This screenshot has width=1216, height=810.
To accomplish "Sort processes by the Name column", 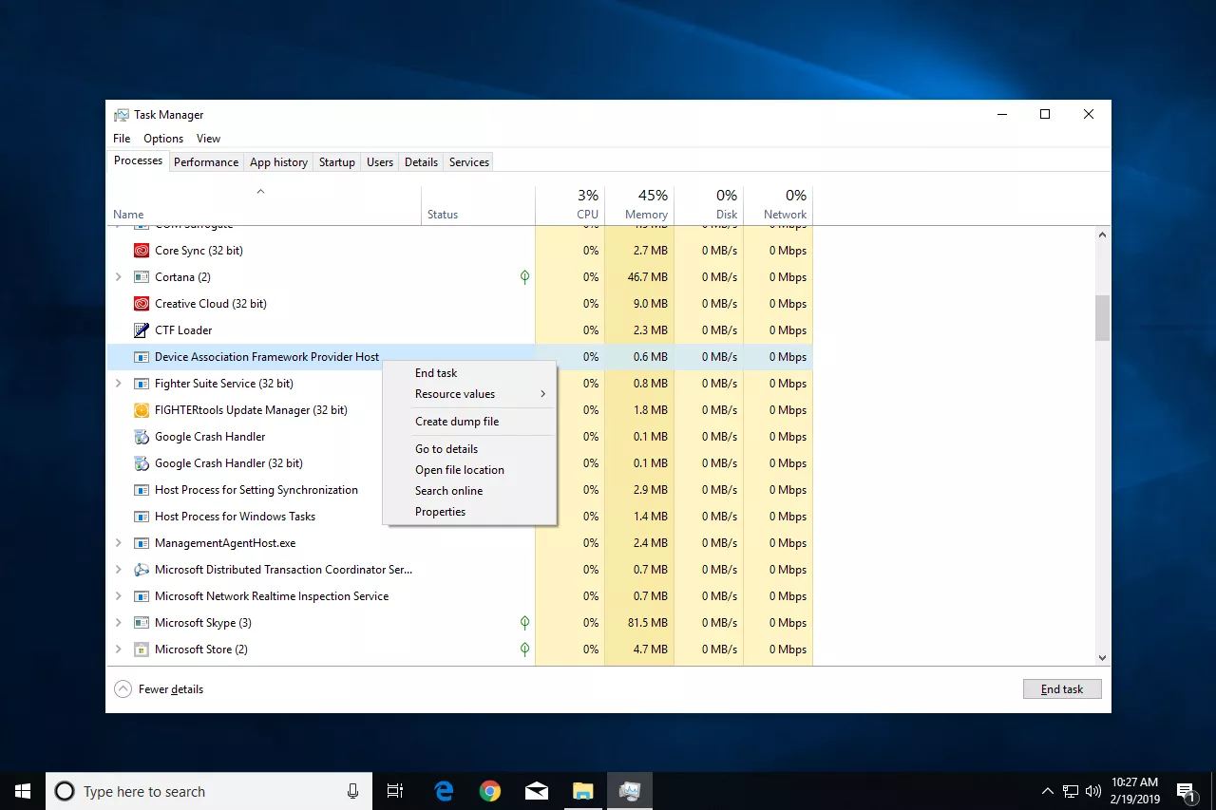I will point(264,205).
